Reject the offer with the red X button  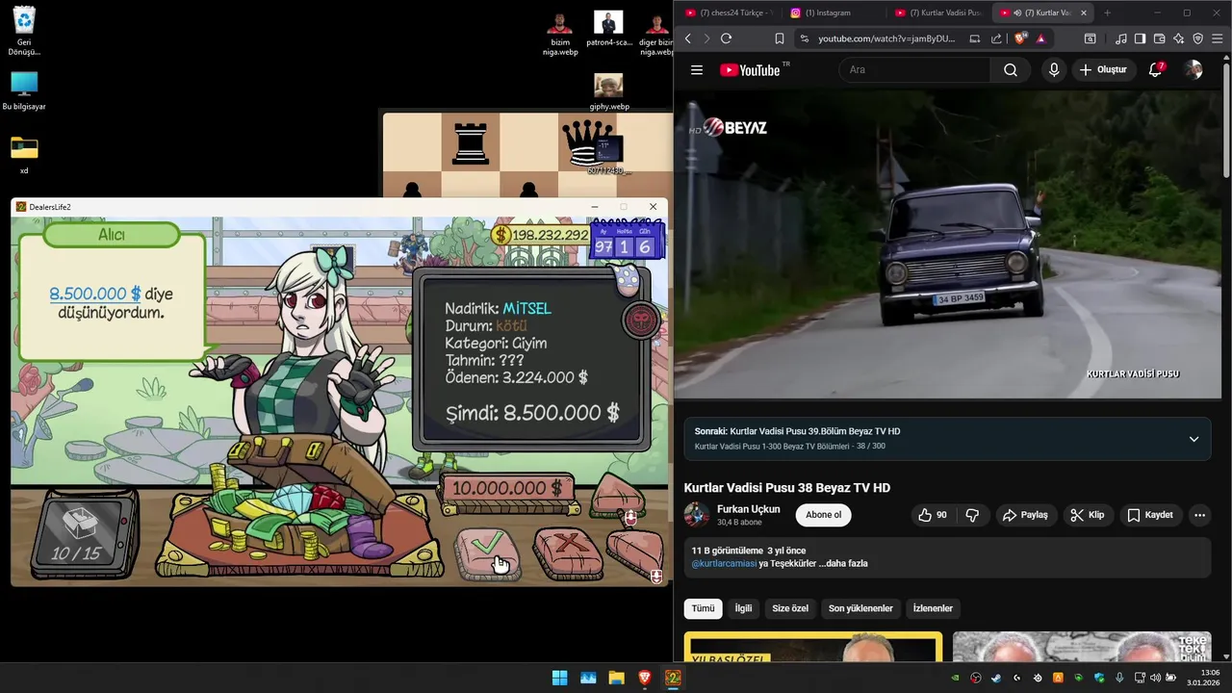point(568,553)
